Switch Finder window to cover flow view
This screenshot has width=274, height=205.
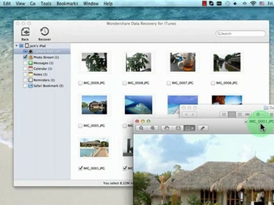(247, 114)
